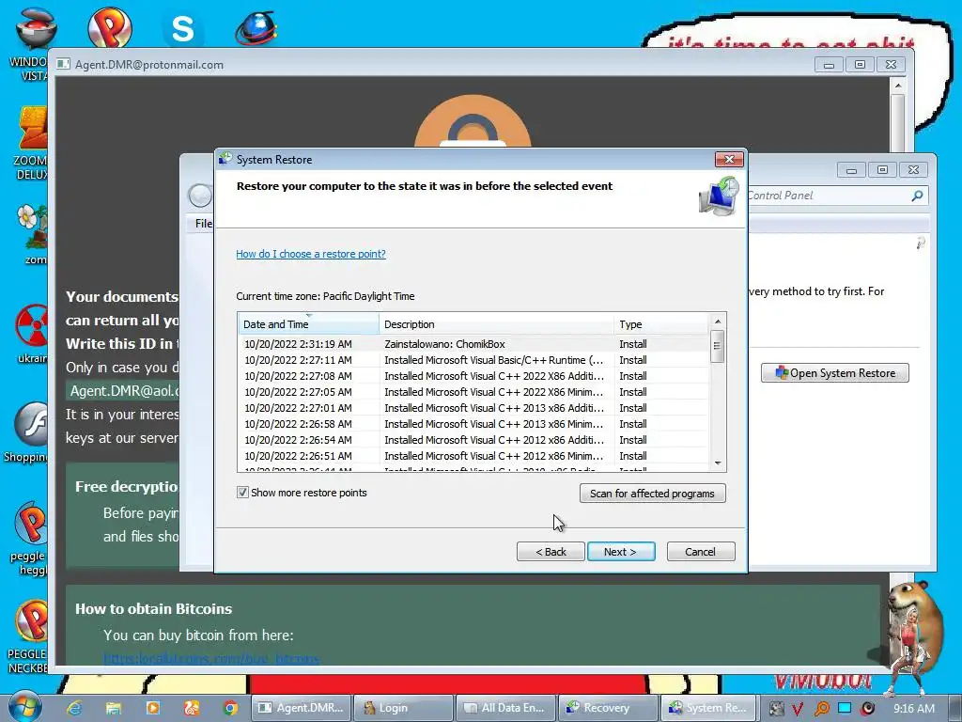962x722 pixels.
Task: Click the blue monitor tray icon
Action: (845, 708)
